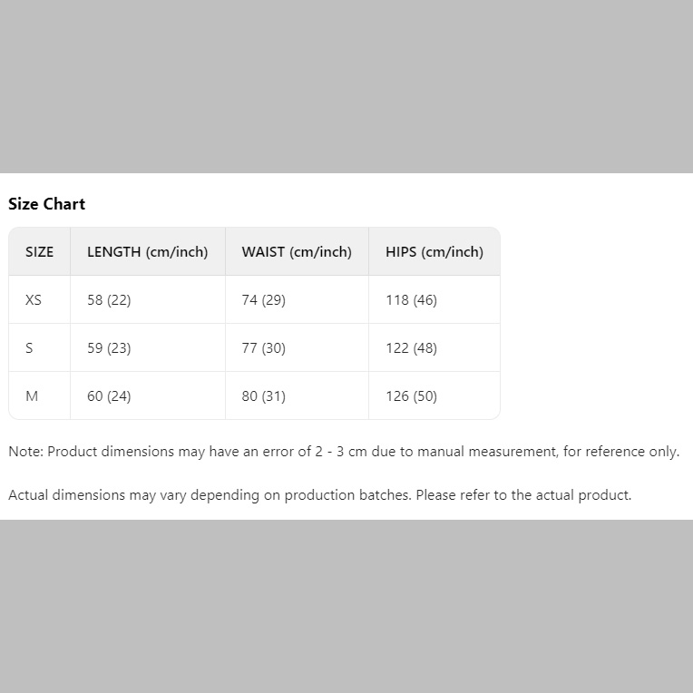Select the S waist value 77 (30)
693x693 pixels.
pos(264,348)
